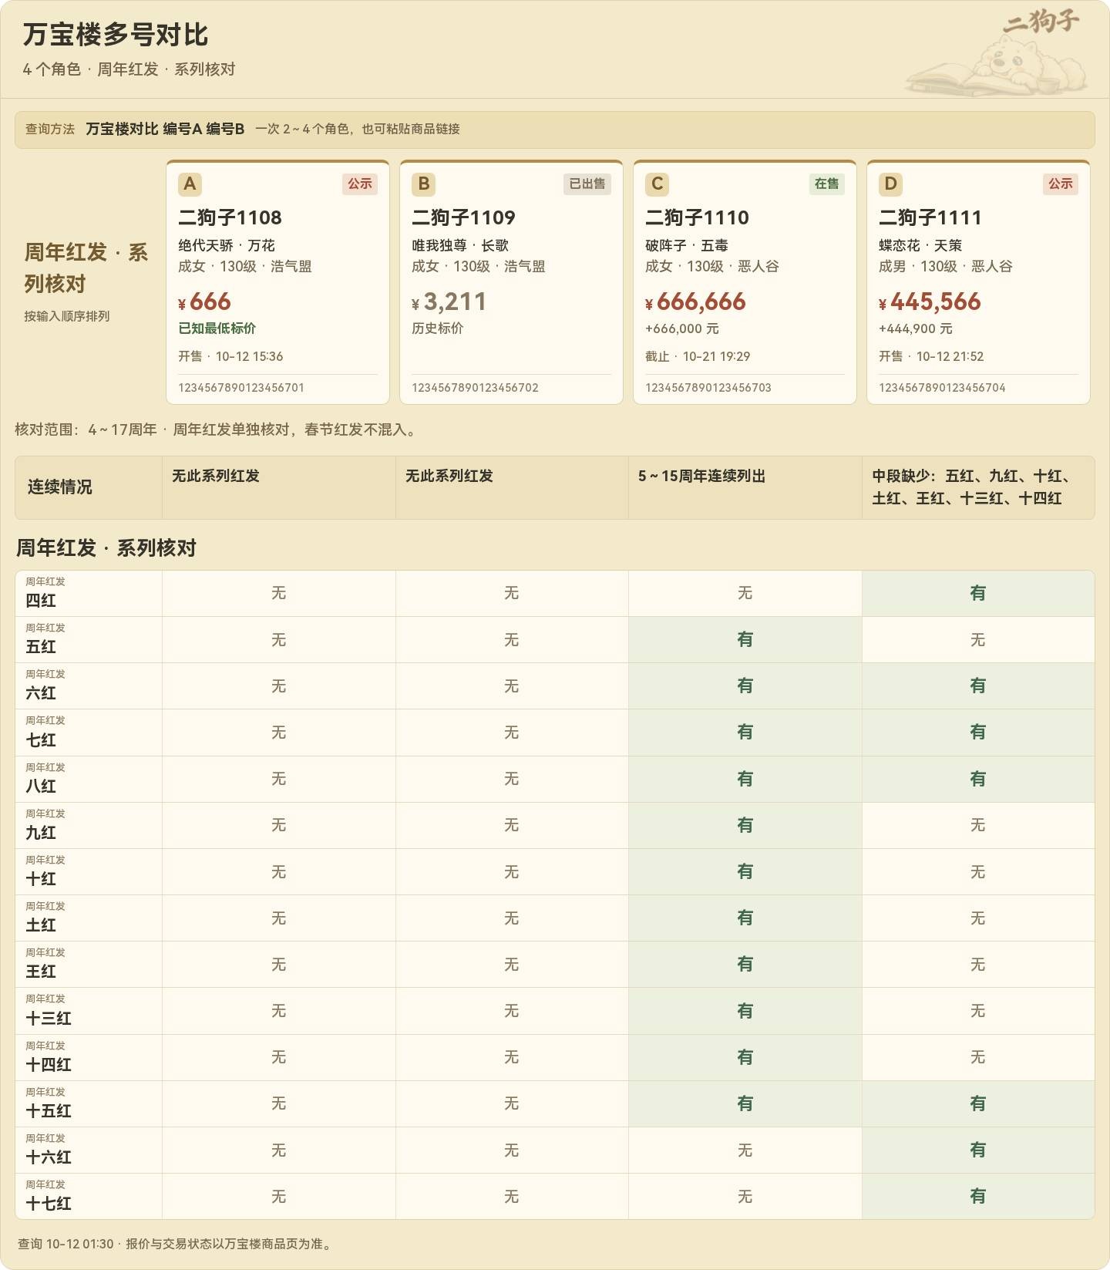Click the +666,000 元 price difference
Image resolution: width=1110 pixels, height=1270 pixels.
pyautogui.click(x=682, y=328)
